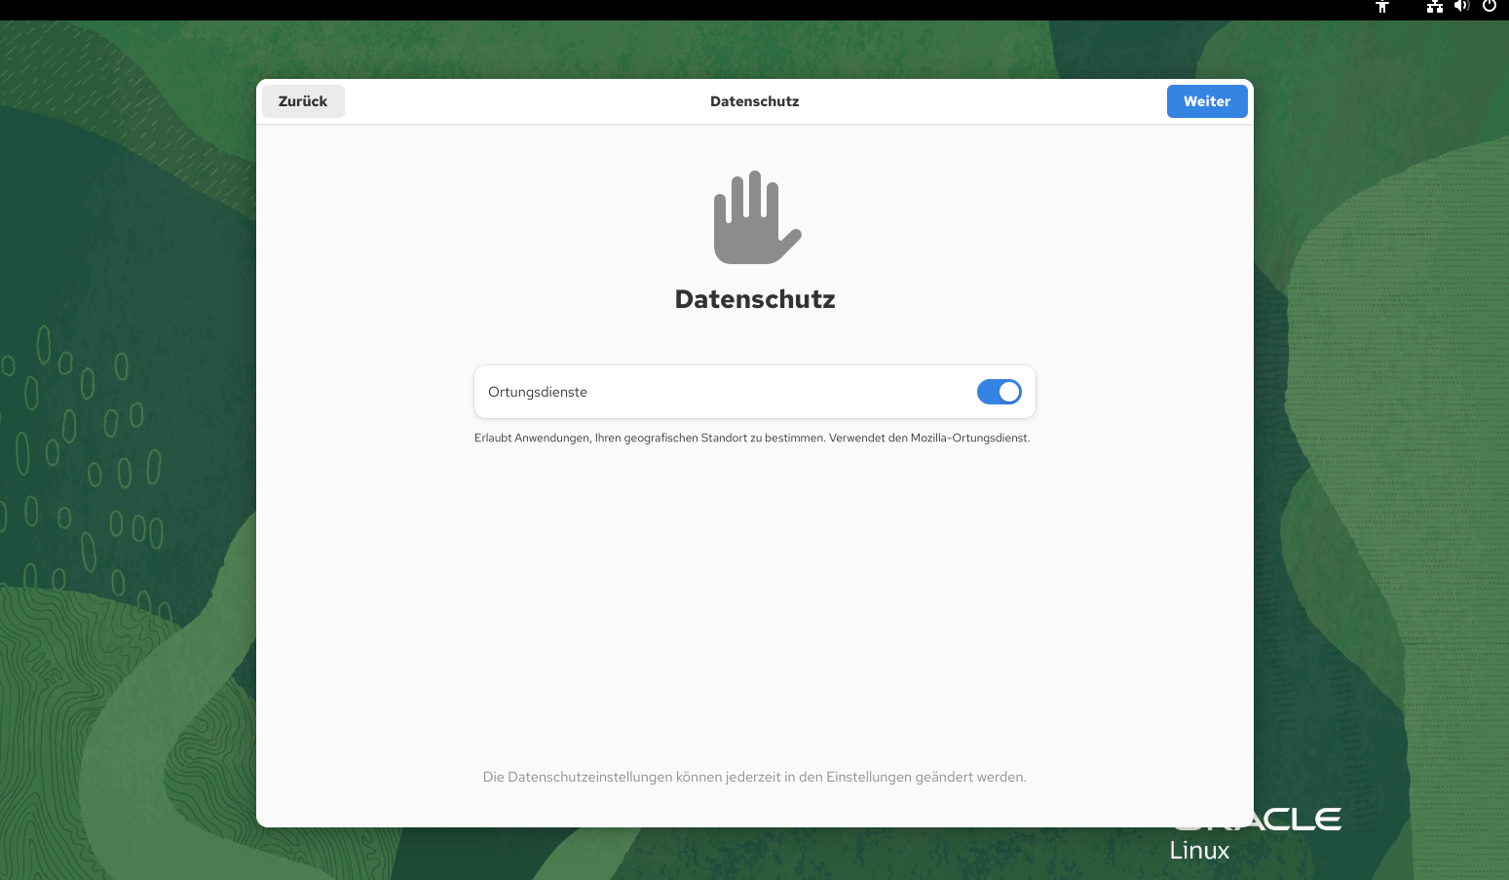Click the Datenschutz page heading text
Screen dimensions: 1509x880
pyautogui.click(x=755, y=299)
